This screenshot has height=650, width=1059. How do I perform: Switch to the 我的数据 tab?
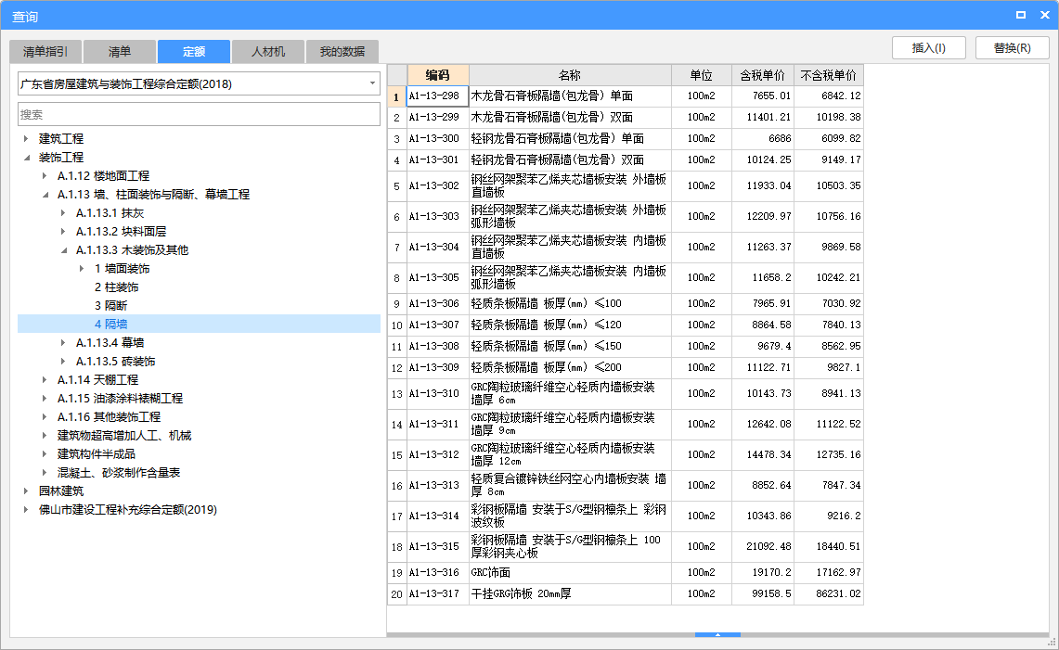[342, 51]
